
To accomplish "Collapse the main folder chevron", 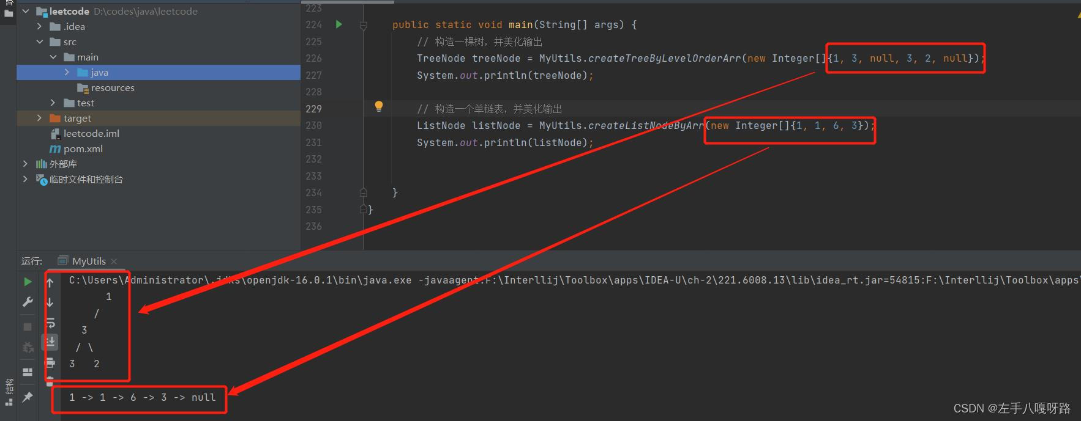I will (x=53, y=57).
